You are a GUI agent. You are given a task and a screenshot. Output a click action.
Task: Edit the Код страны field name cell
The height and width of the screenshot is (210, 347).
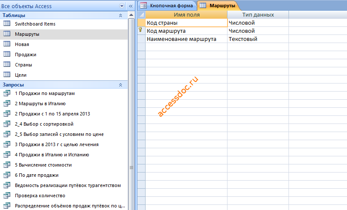click(x=187, y=23)
